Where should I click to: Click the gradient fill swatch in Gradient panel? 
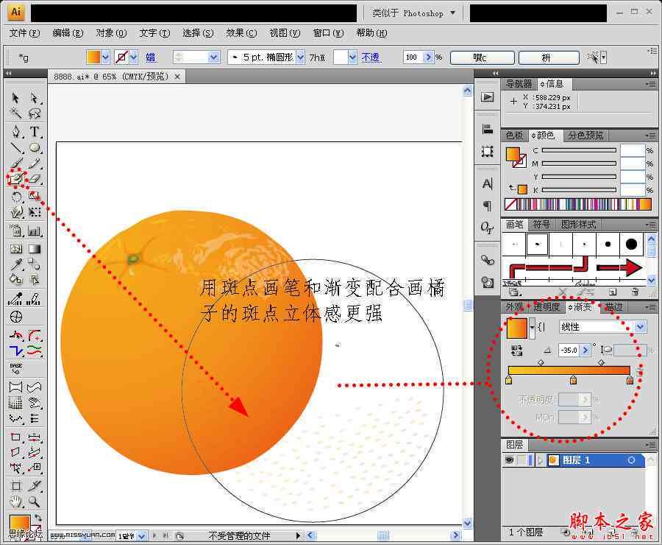pyautogui.click(x=517, y=328)
